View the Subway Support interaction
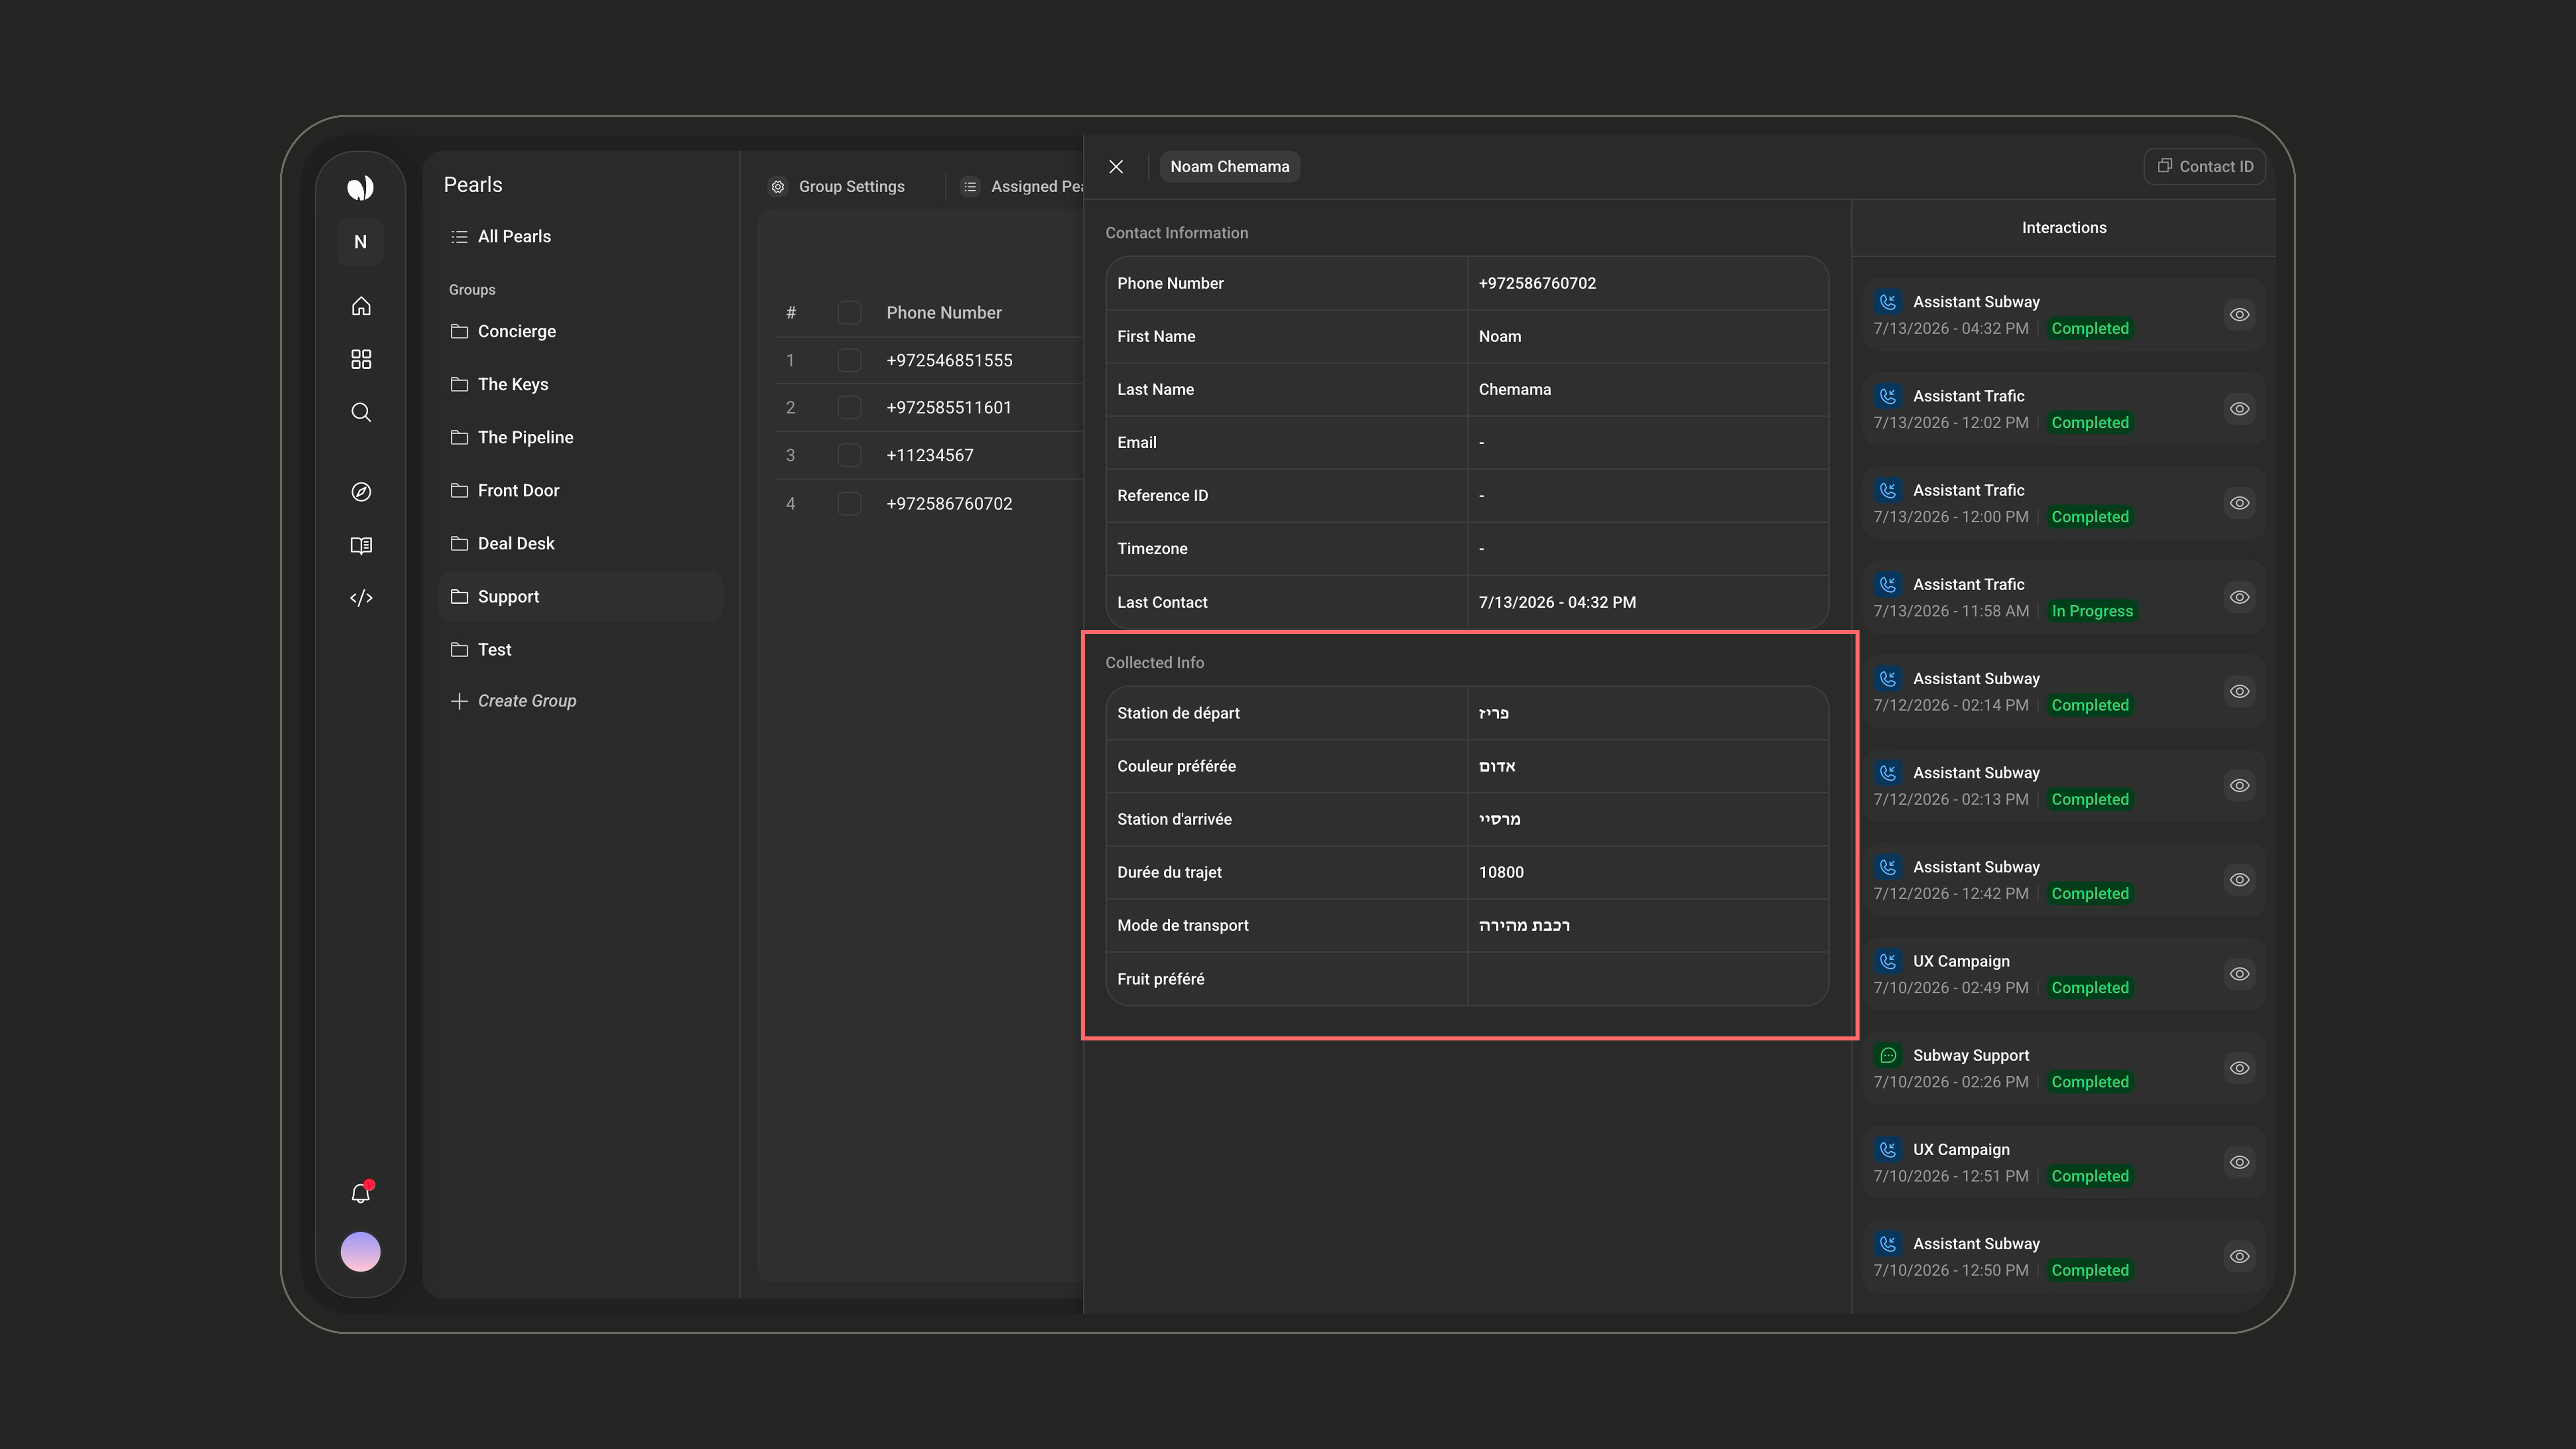This screenshot has height=1449, width=2576. [x=2239, y=1068]
